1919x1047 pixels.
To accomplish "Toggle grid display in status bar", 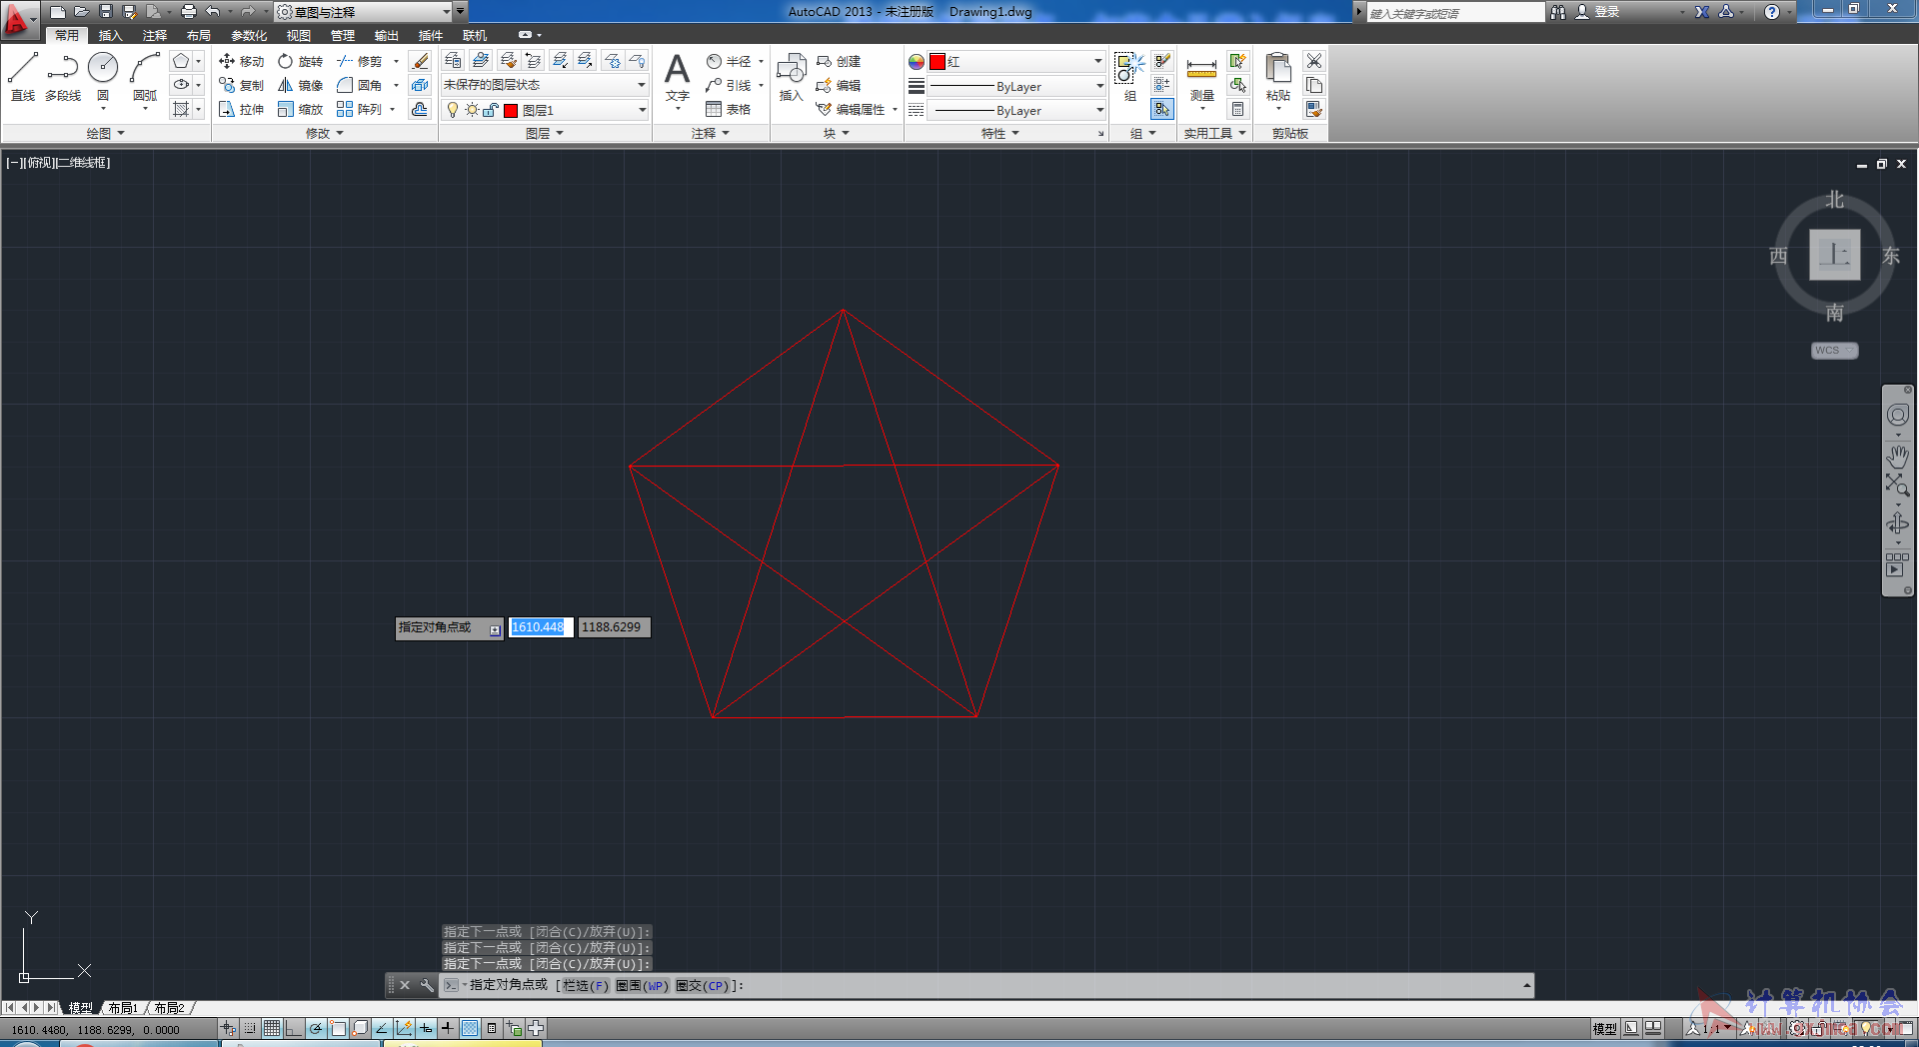I will pyautogui.click(x=272, y=1028).
